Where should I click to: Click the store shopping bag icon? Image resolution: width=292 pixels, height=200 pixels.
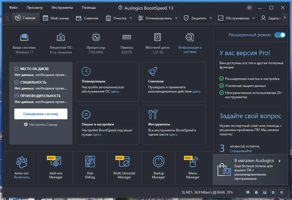[224, 170]
